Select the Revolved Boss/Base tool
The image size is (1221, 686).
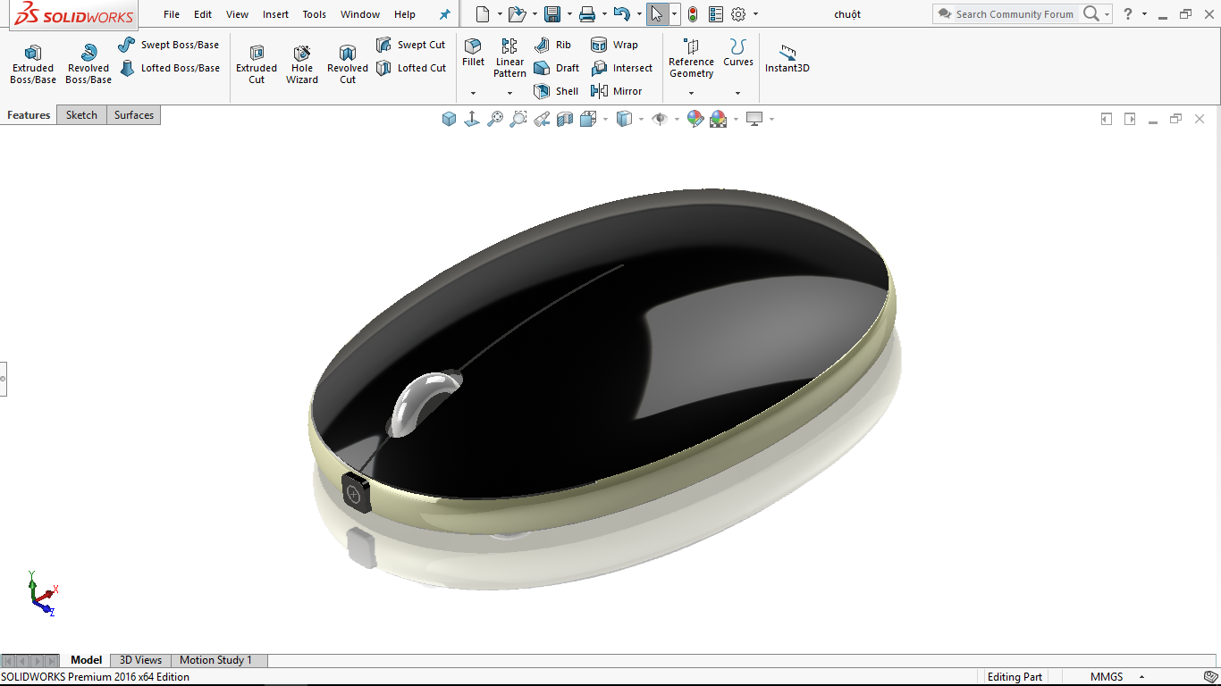coord(88,64)
